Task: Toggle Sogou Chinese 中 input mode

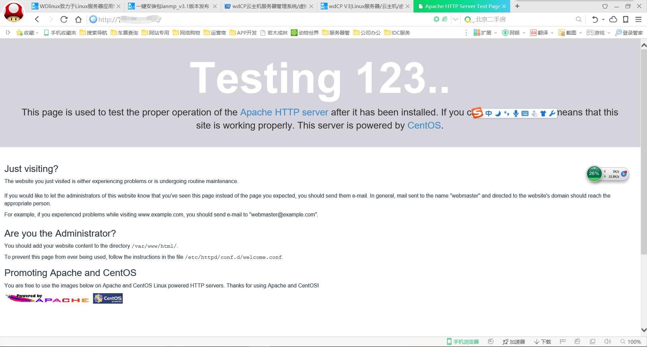Action: tap(489, 113)
